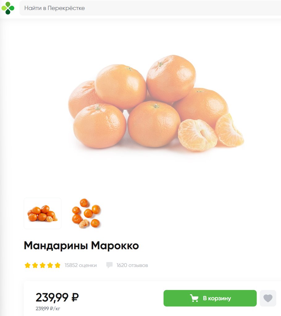The width and height of the screenshot is (281, 316).
Task: Click the peeled mandarin half in photo
Action: [197, 135]
